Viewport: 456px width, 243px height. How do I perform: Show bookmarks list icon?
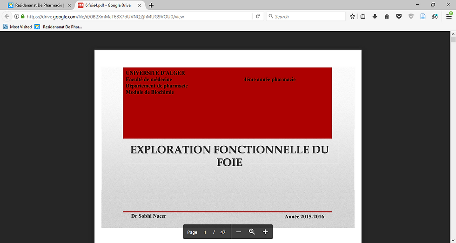click(363, 17)
